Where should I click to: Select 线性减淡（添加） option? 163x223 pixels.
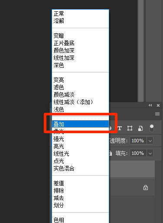pos(80,102)
